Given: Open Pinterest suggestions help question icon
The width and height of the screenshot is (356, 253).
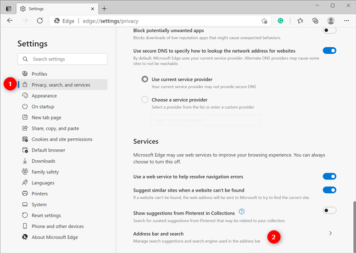Looking at the screenshot, I should pyautogui.click(x=242, y=211).
